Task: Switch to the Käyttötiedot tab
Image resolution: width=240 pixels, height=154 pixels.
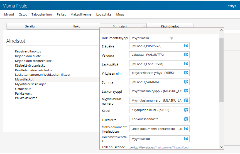Action: (x=170, y=26)
